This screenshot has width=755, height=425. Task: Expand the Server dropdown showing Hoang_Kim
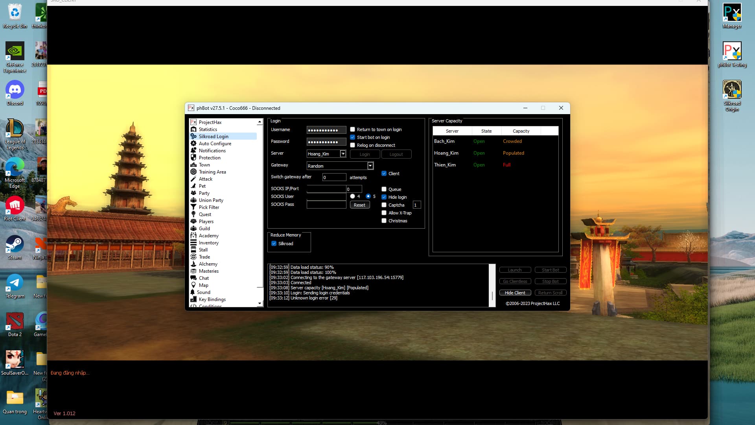[343, 154]
